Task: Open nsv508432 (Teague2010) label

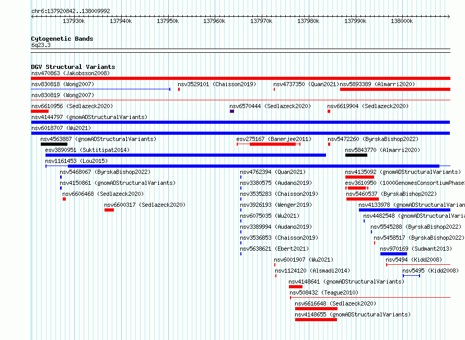Action: point(324,292)
